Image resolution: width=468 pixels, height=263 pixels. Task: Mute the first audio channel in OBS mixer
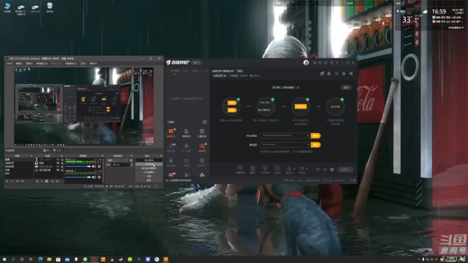pyautogui.click(x=94, y=167)
